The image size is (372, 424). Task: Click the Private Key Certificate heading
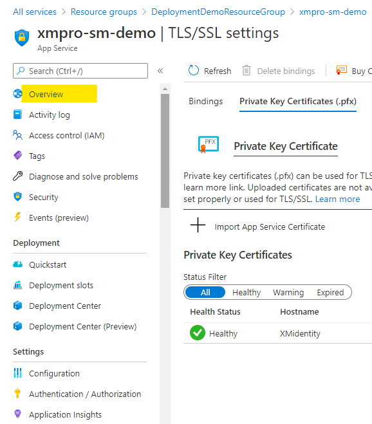286,146
